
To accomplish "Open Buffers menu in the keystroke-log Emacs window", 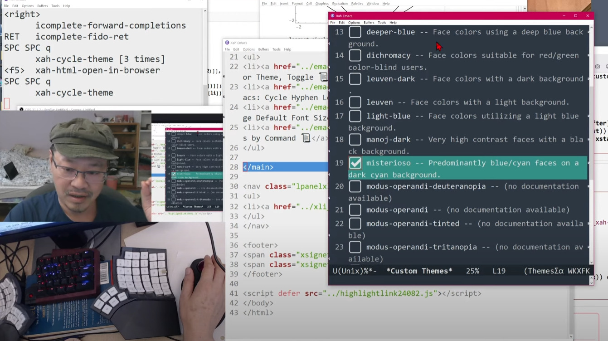I will 43,6.
